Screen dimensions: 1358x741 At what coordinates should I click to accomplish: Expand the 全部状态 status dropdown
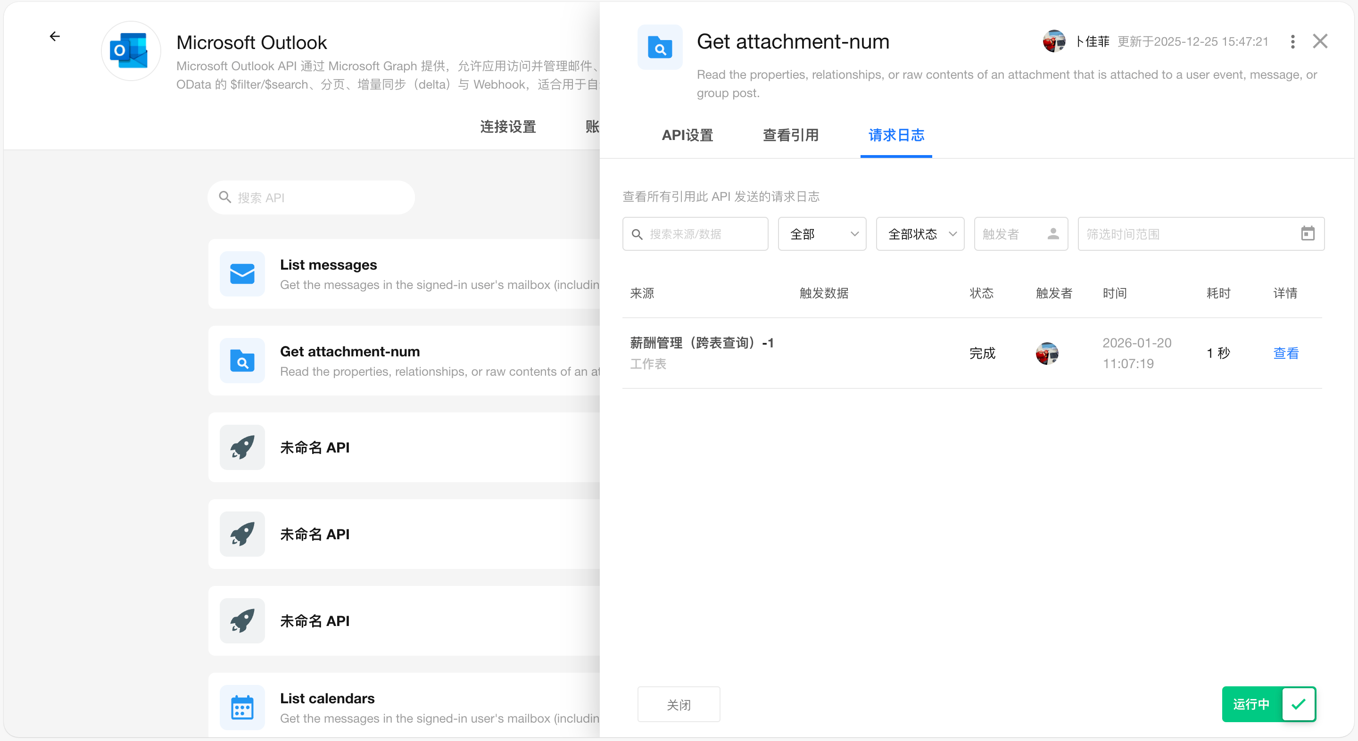919,233
